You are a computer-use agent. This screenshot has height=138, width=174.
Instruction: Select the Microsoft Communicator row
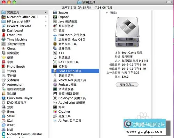click(24, 134)
